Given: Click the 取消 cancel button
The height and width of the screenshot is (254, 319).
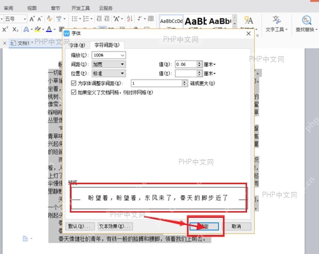Looking at the screenshot, I should point(236,226).
